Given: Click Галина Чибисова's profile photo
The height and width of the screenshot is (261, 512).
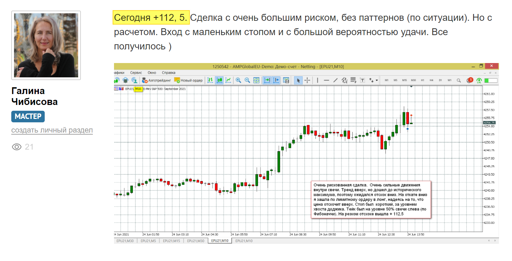Looking at the screenshot, I should (x=46, y=45).
